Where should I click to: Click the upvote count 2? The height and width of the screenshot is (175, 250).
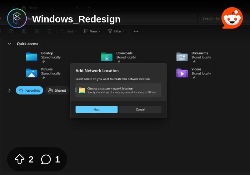(31, 159)
